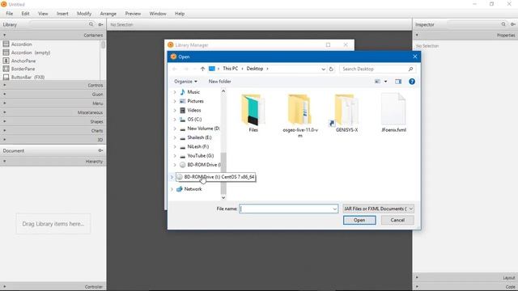Open the File menu

(9, 14)
